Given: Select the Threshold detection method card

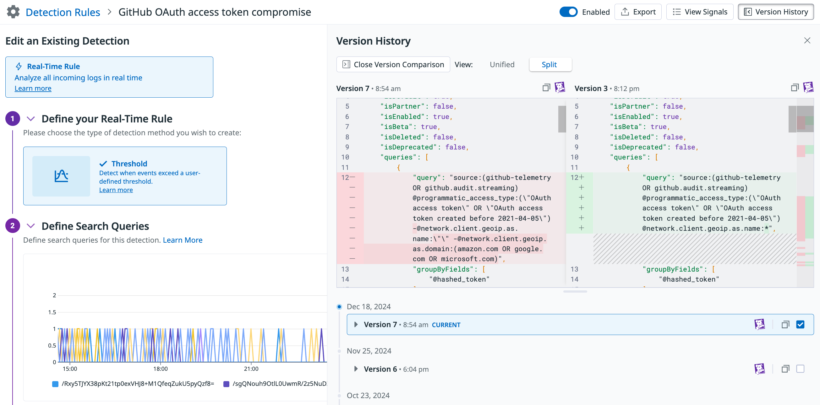Looking at the screenshot, I should pyautogui.click(x=125, y=176).
